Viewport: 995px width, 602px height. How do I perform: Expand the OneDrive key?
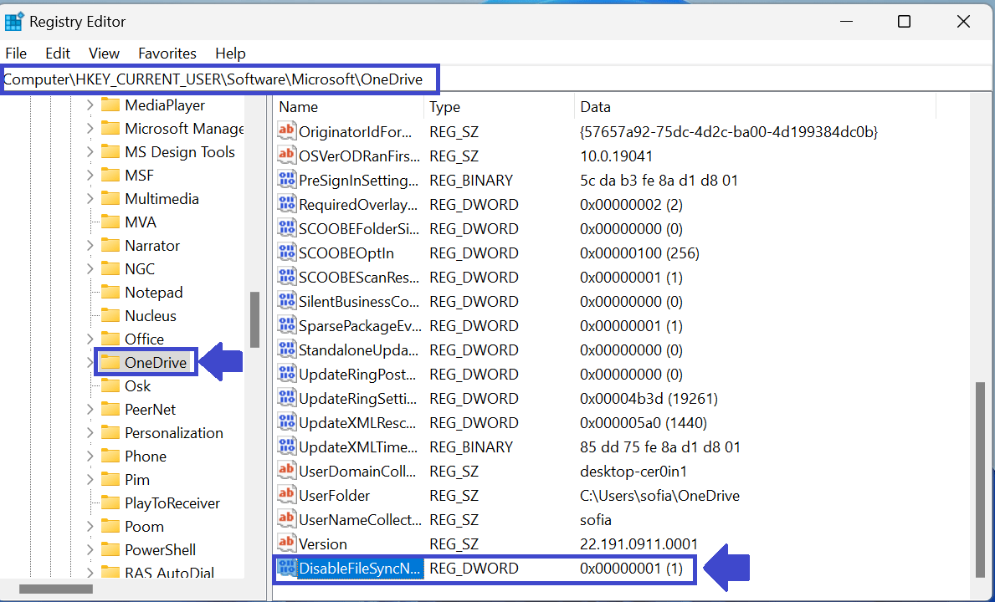90,363
